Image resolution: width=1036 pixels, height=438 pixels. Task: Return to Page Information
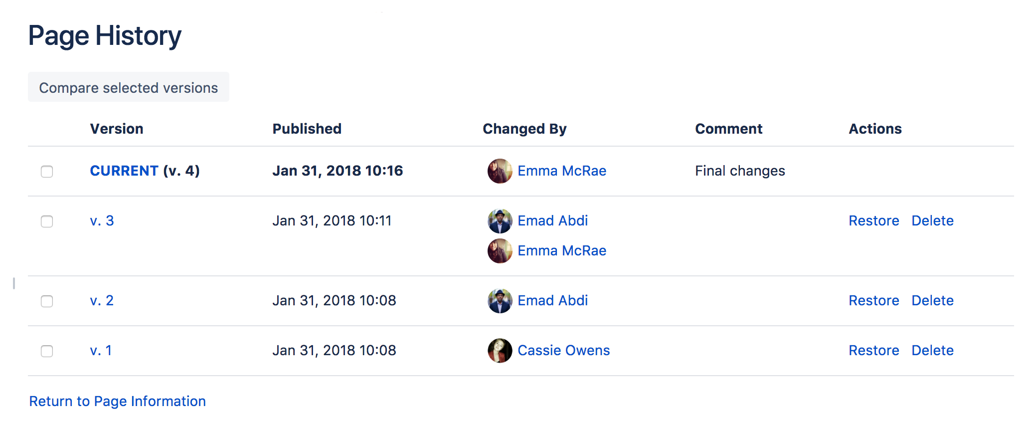pyautogui.click(x=117, y=401)
